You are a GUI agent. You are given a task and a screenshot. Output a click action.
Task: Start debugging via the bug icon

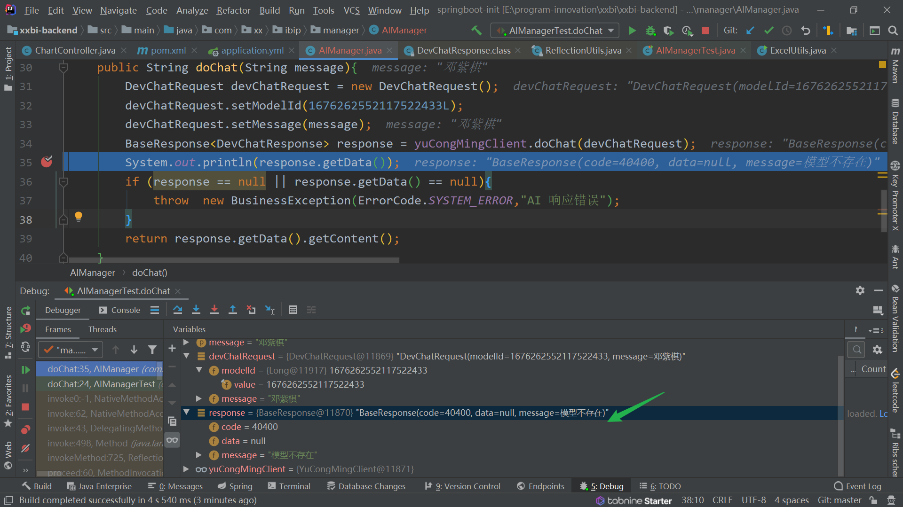coord(650,30)
